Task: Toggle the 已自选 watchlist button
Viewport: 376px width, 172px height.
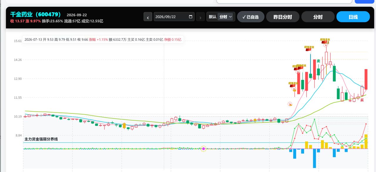Action: (x=251, y=17)
